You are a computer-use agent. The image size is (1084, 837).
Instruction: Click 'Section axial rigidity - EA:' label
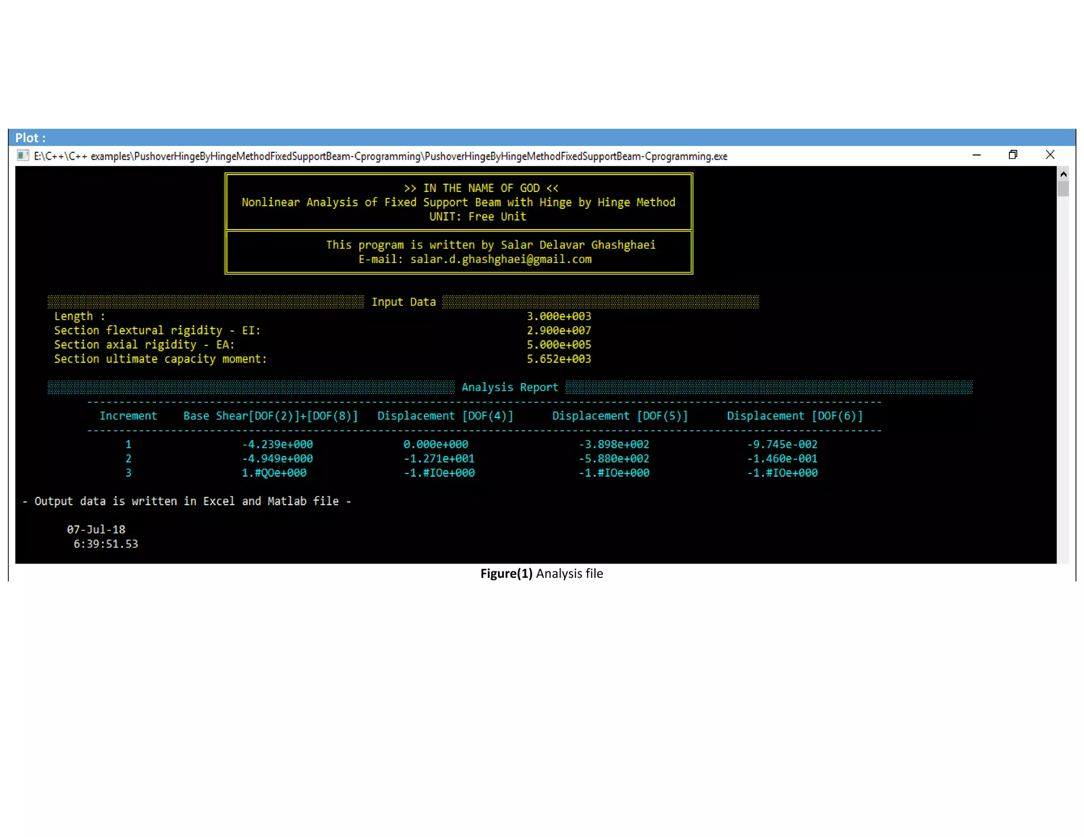point(144,345)
